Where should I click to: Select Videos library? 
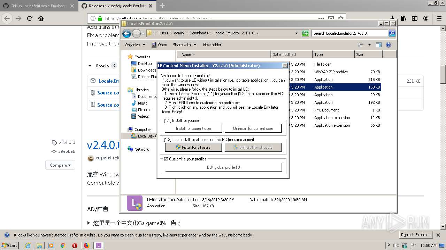pyautogui.click(x=140, y=116)
